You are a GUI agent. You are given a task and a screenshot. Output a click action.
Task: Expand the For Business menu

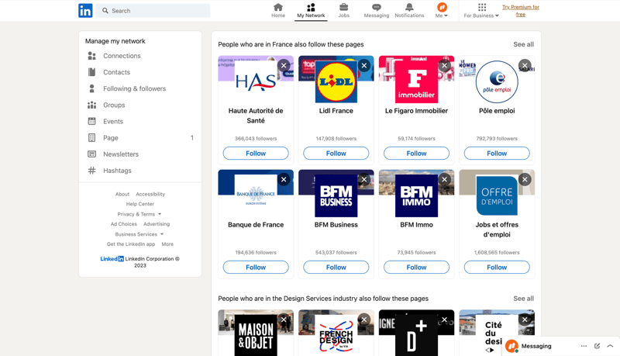point(481,11)
